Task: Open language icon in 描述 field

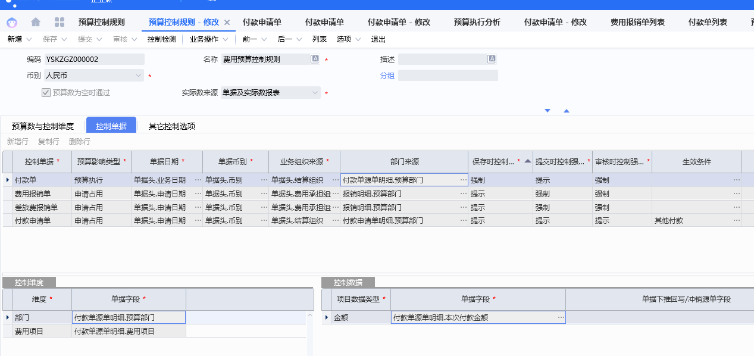Action: (x=492, y=59)
